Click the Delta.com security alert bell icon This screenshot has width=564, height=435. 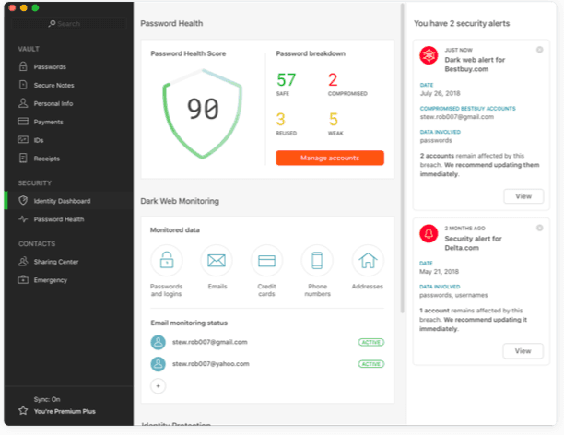pyautogui.click(x=429, y=233)
